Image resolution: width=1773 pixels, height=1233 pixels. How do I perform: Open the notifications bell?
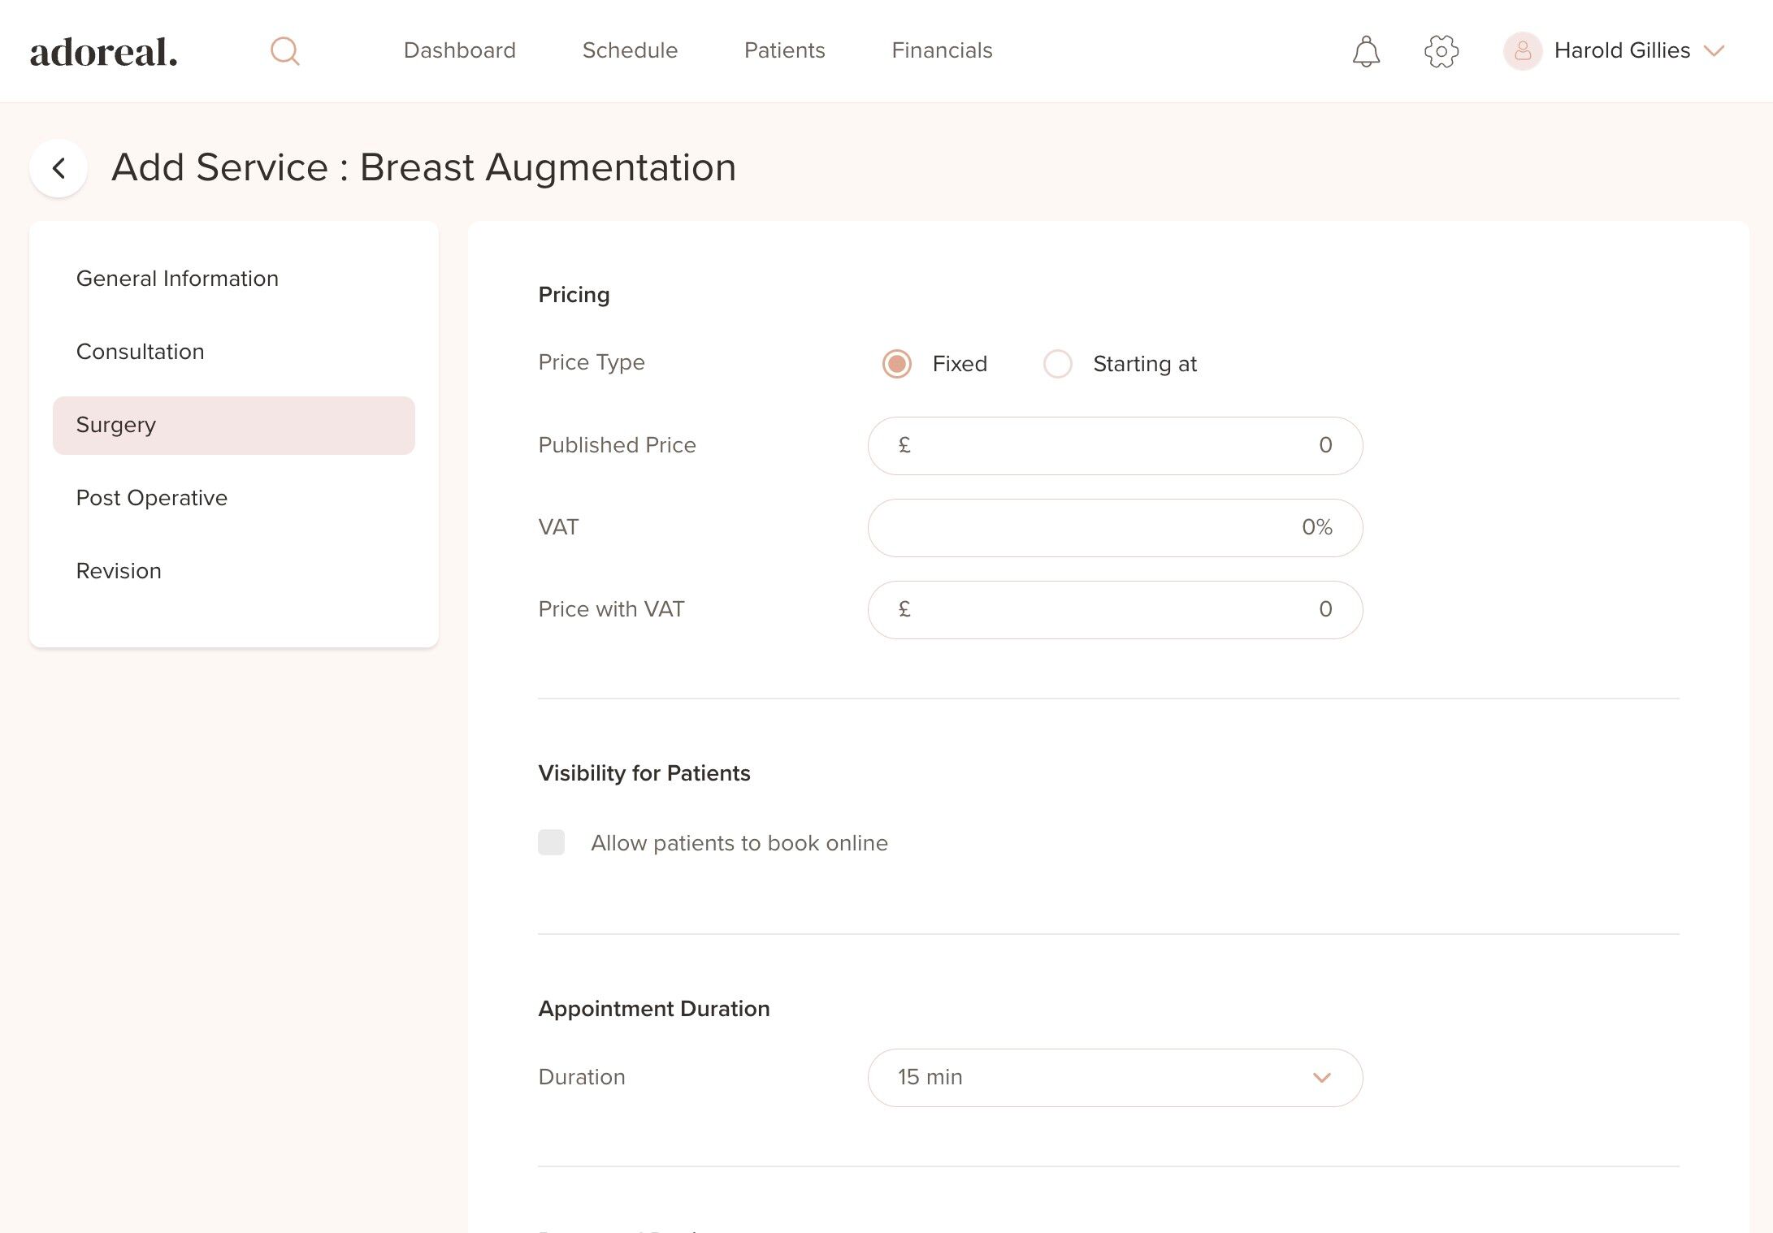pyautogui.click(x=1366, y=51)
